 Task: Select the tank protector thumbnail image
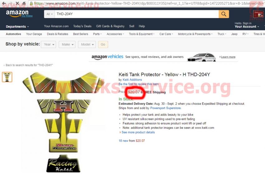point(7,77)
